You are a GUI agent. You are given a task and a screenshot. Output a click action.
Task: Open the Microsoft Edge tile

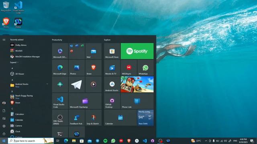(x=60, y=68)
